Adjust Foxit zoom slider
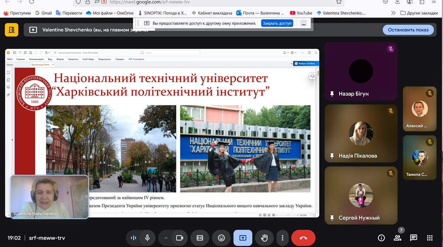The height and width of the screenshot is (247, 443). [288, 215]
